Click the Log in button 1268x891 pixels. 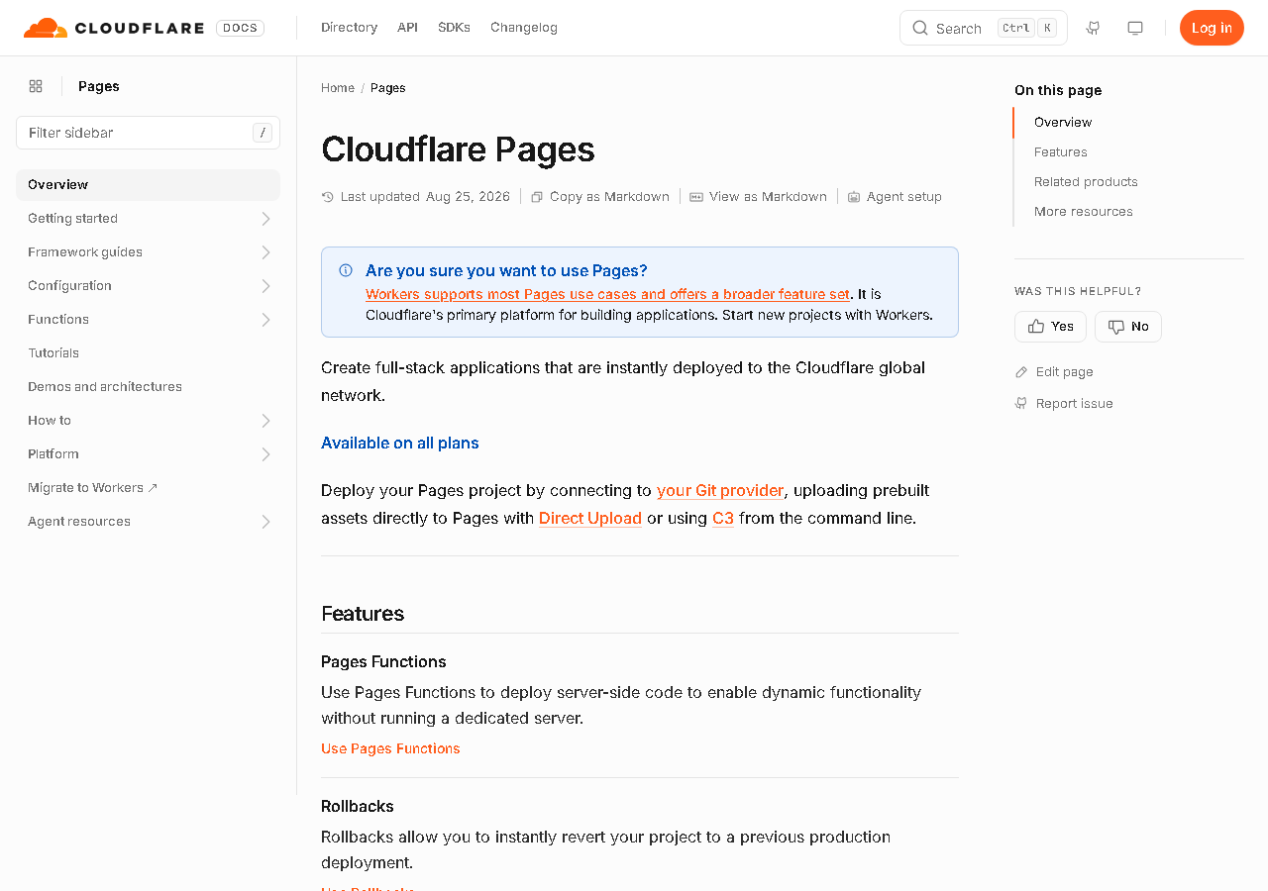pos(1212,28)
